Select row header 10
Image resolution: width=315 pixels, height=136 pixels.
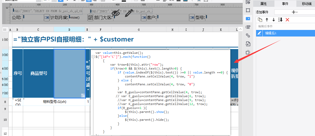point(5,120)
